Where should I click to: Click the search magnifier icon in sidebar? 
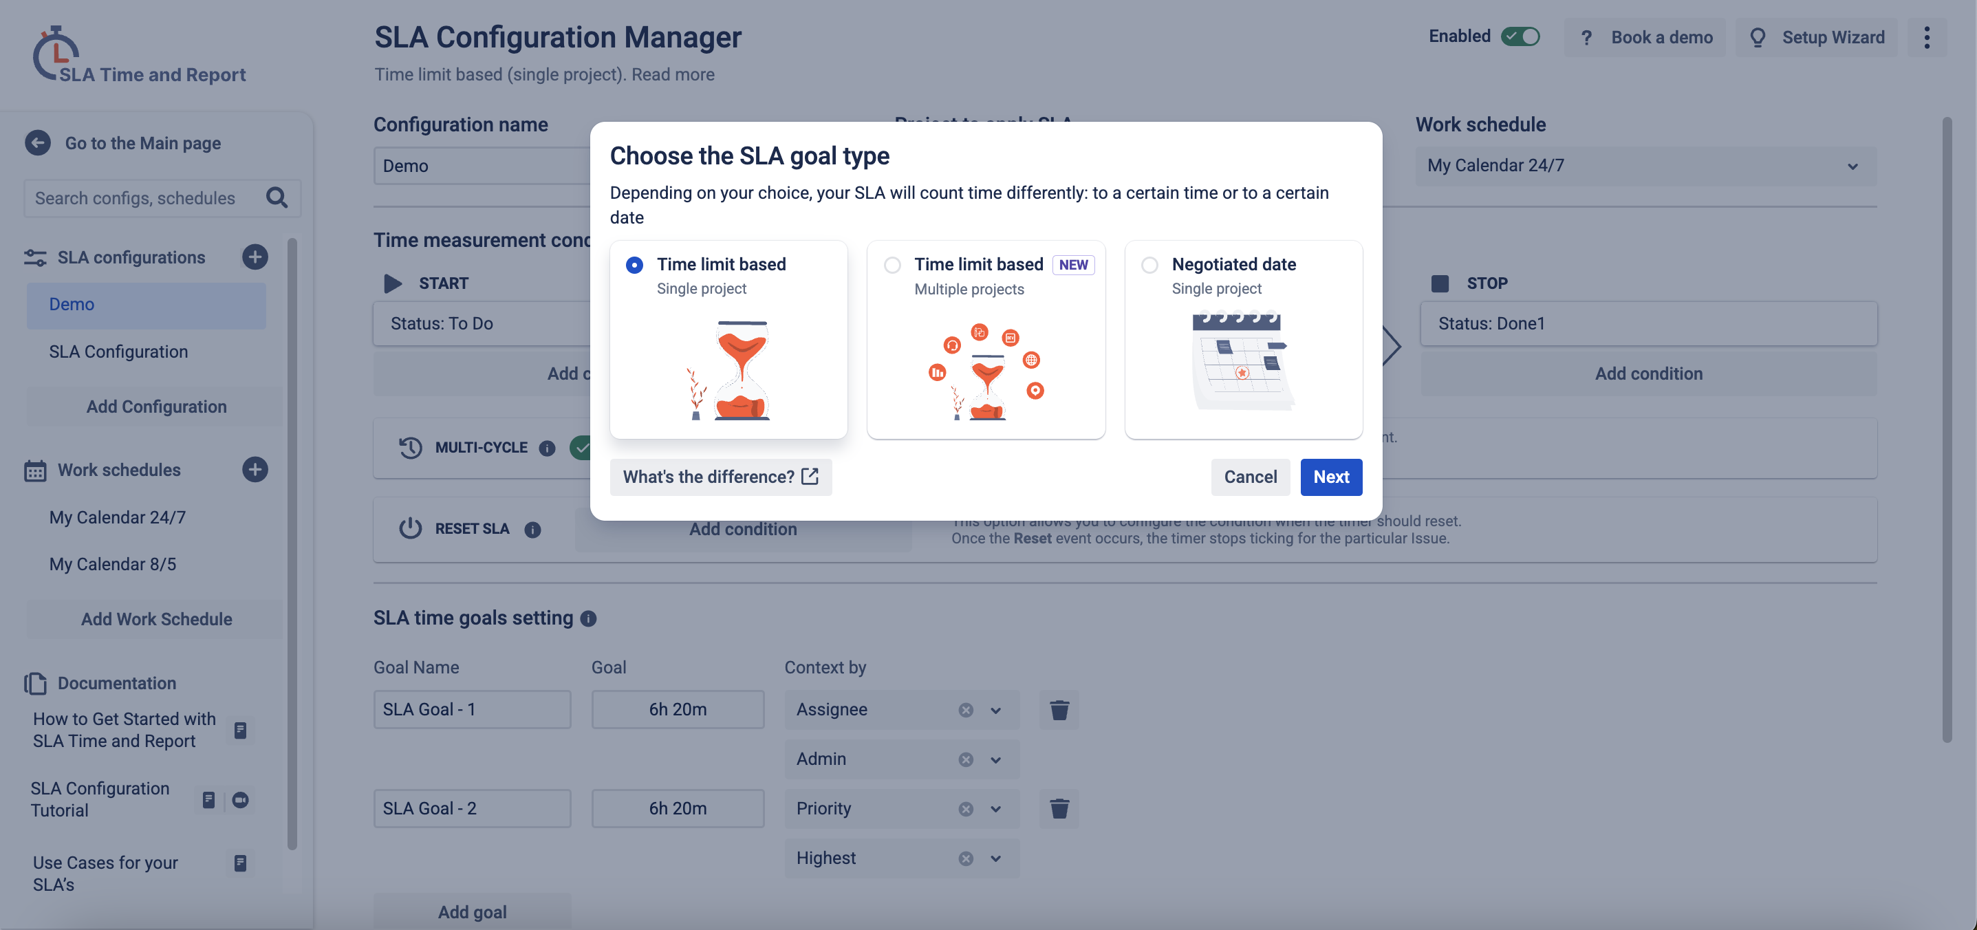click(x=277, y=198)
